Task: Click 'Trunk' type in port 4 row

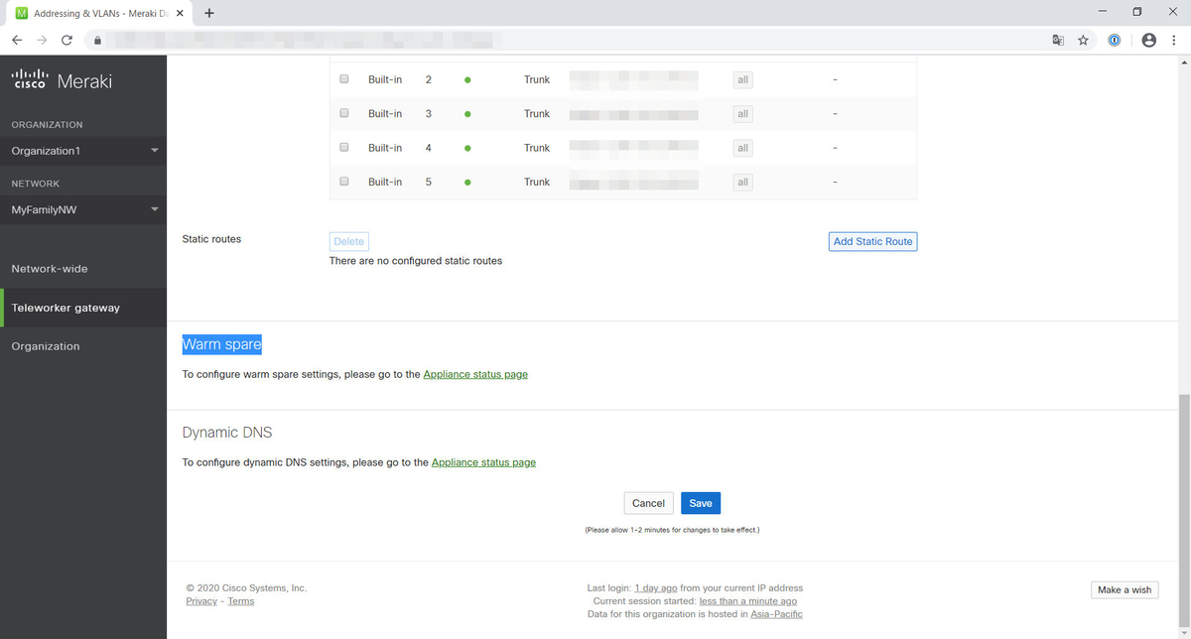Action: 537,148
